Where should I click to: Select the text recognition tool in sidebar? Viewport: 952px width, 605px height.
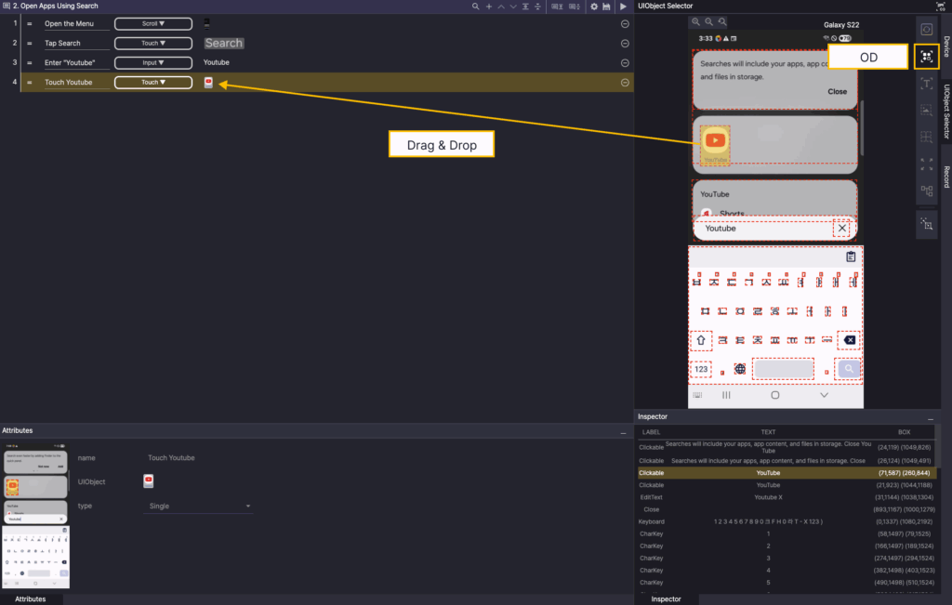[x=926, y=84]
